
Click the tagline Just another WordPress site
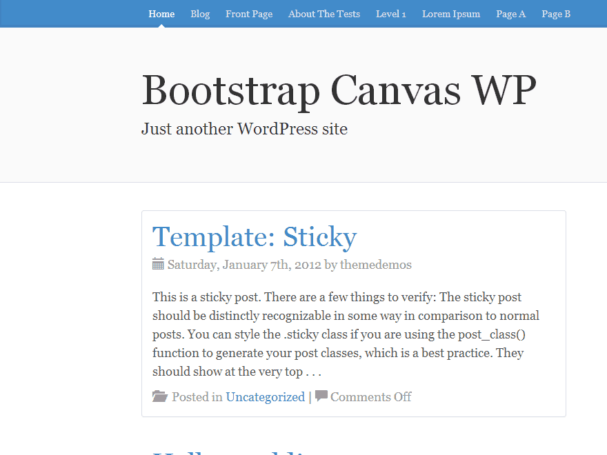coord(244,129)
